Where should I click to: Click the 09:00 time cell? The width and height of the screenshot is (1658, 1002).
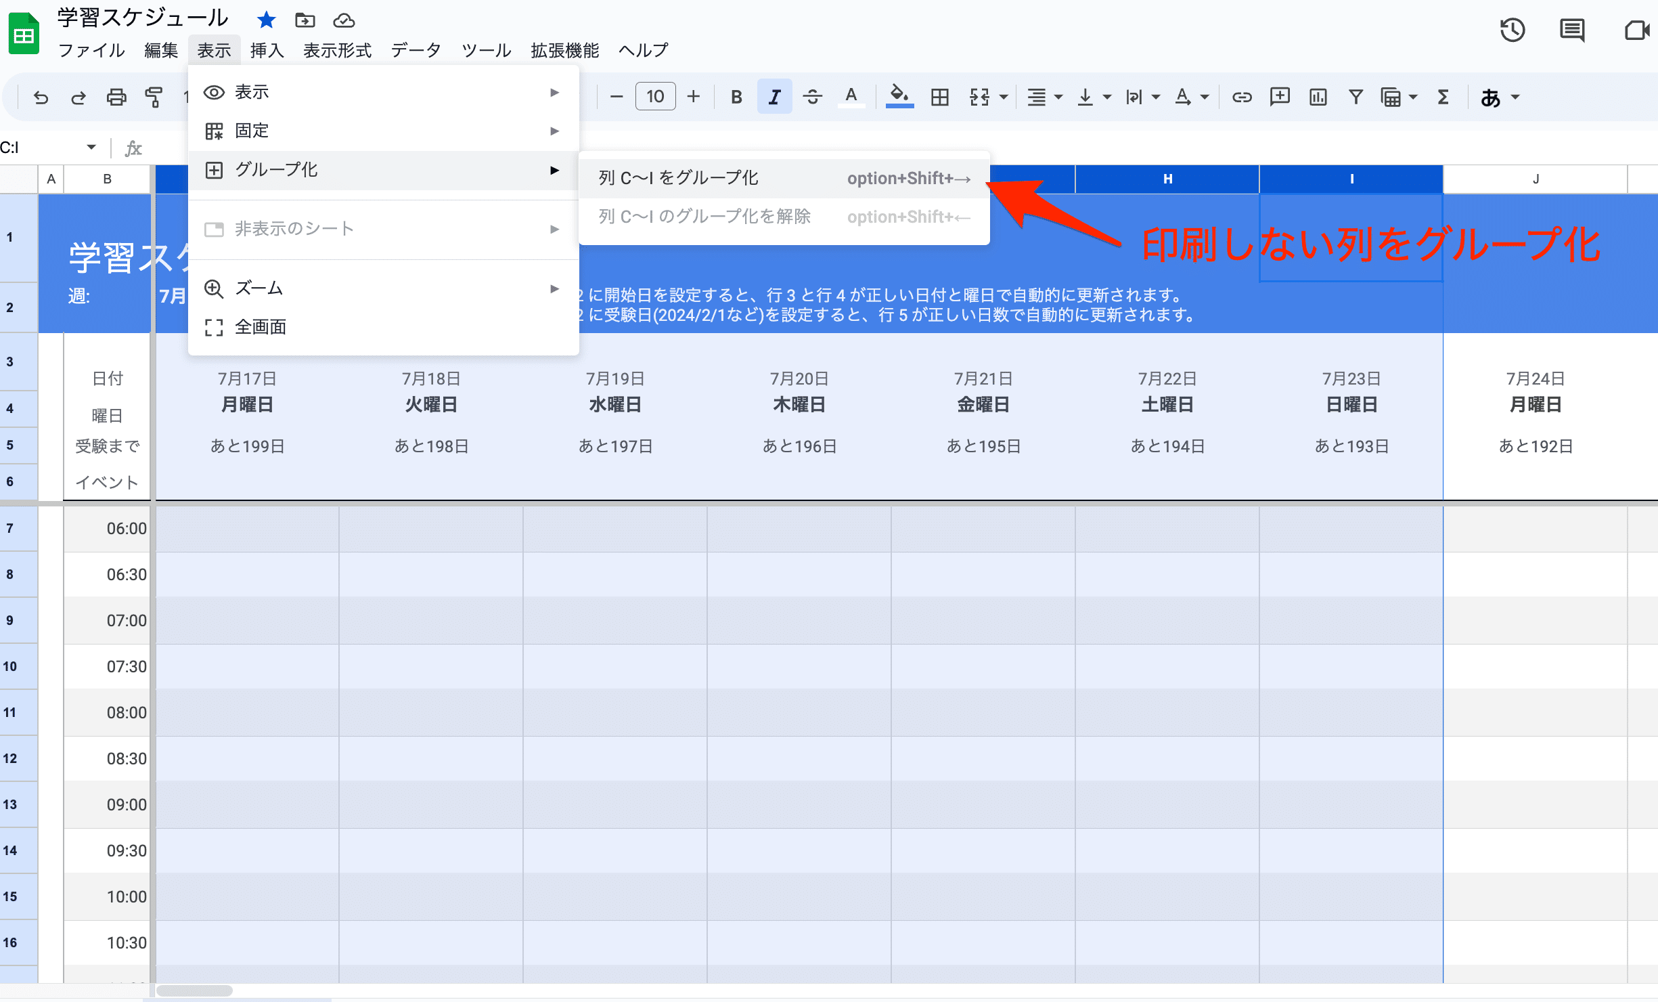[x=107, y=804]
